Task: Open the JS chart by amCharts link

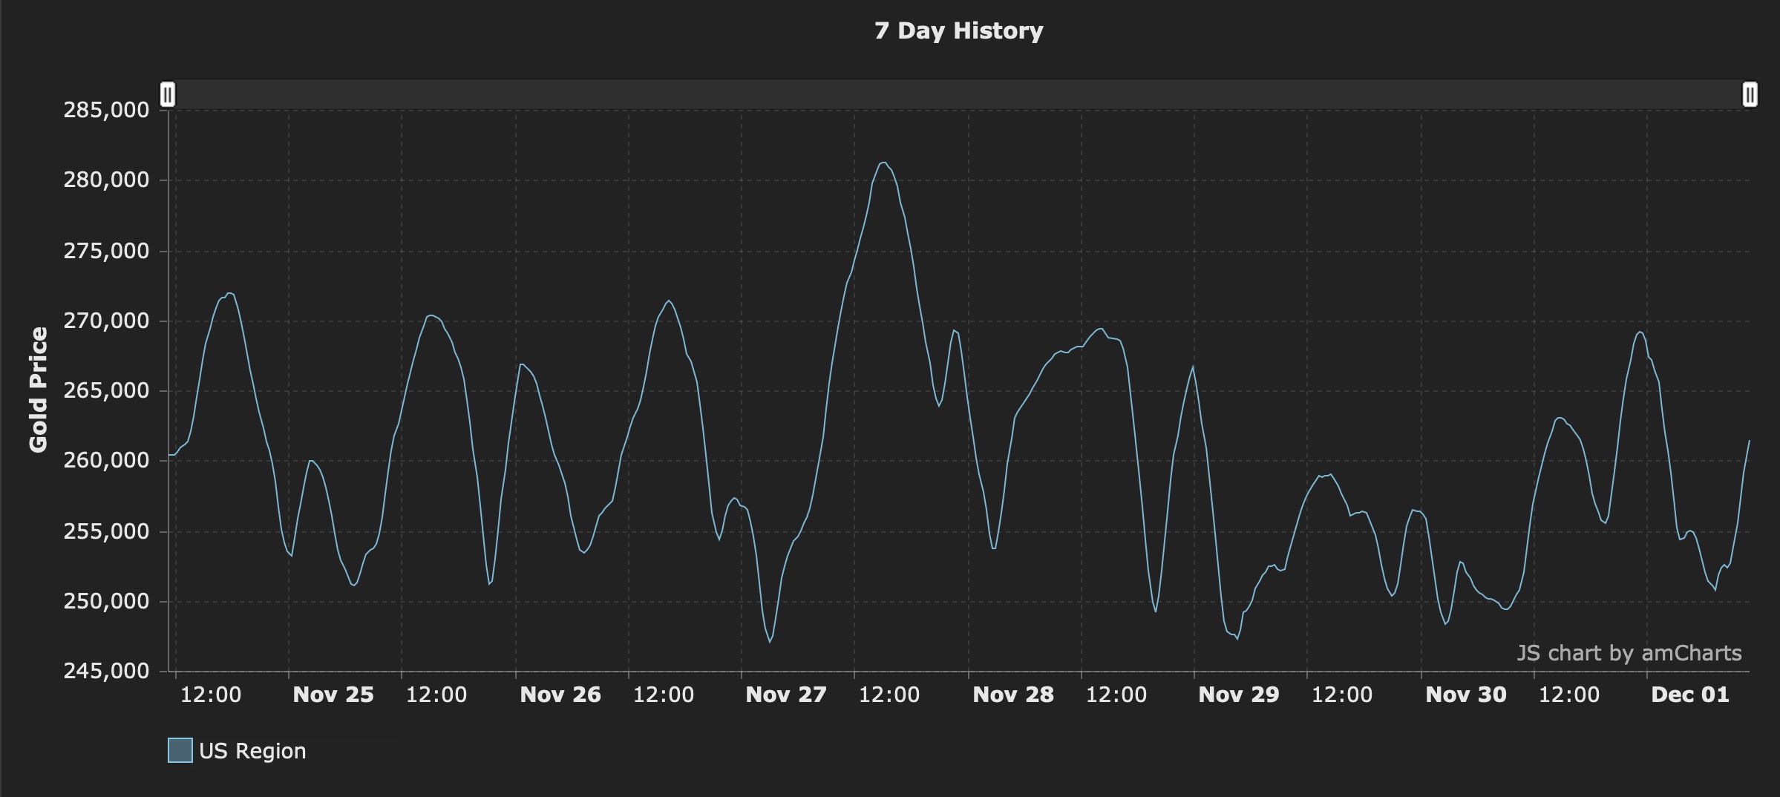Action: (1629, 653)
